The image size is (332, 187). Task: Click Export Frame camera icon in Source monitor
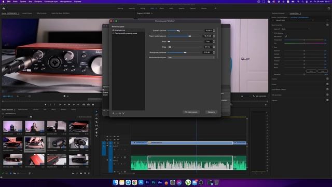tap(93, 104)
